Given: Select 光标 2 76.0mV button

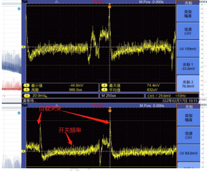Looking at the screenshot, I should pyautogui.click(x=188, y=84).
